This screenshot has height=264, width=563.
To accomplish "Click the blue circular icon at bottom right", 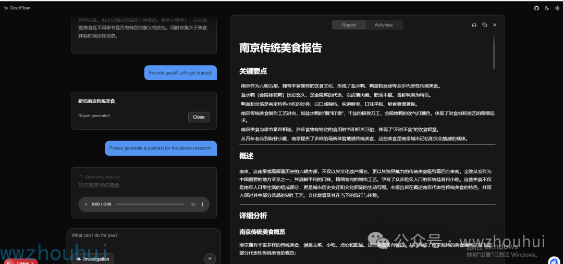I will [554, 261].
